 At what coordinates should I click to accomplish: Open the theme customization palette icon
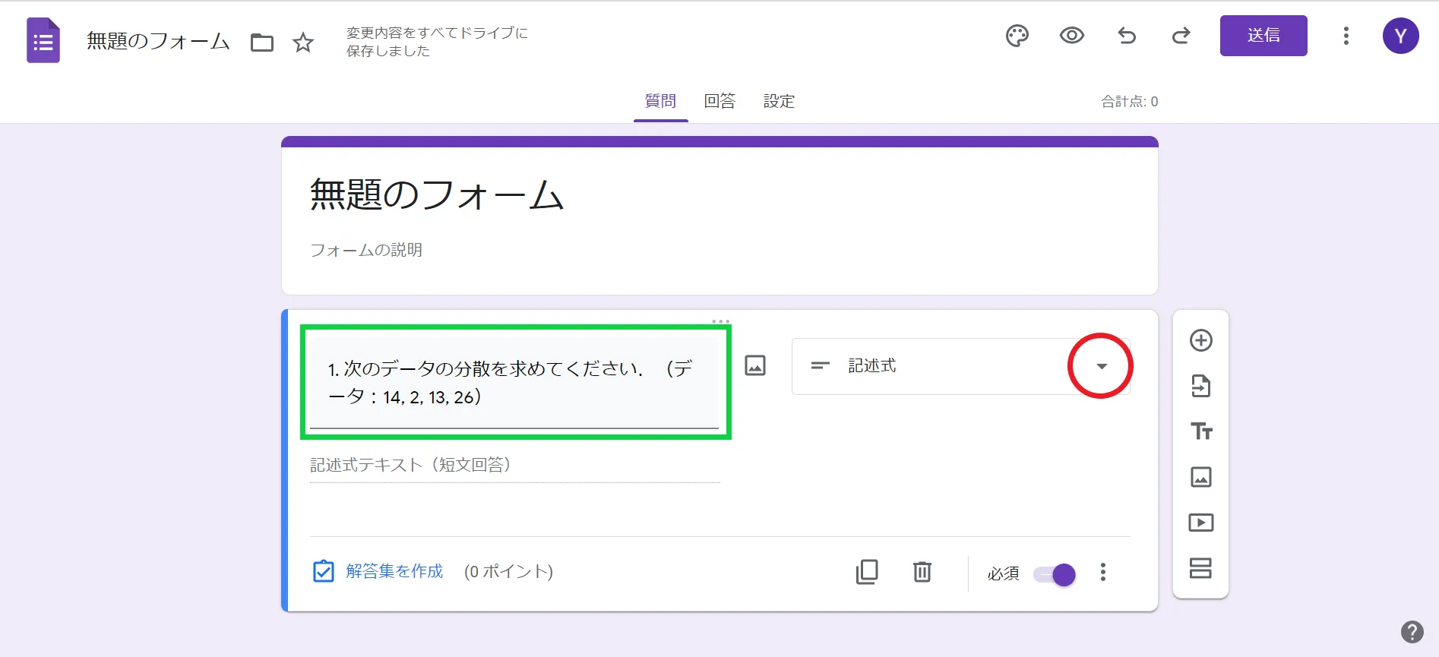1017,36
